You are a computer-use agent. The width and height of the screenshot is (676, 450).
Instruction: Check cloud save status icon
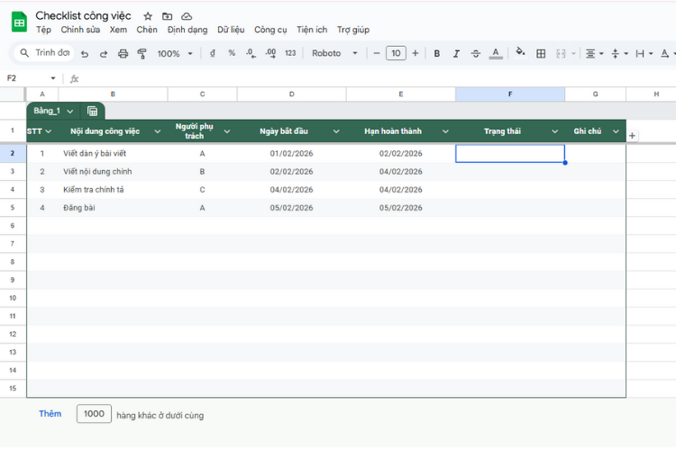[x=187, y=16]
